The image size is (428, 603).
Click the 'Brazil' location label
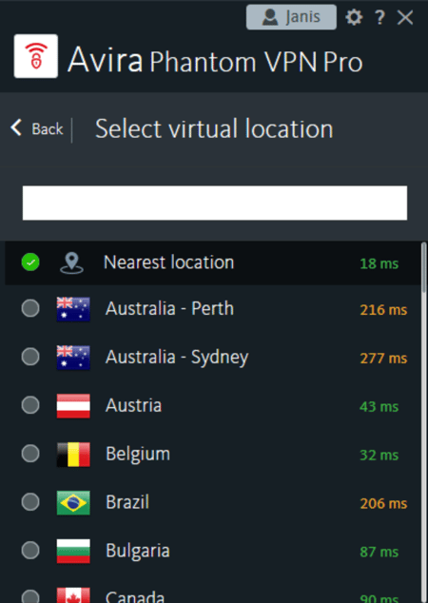(127, 502)
